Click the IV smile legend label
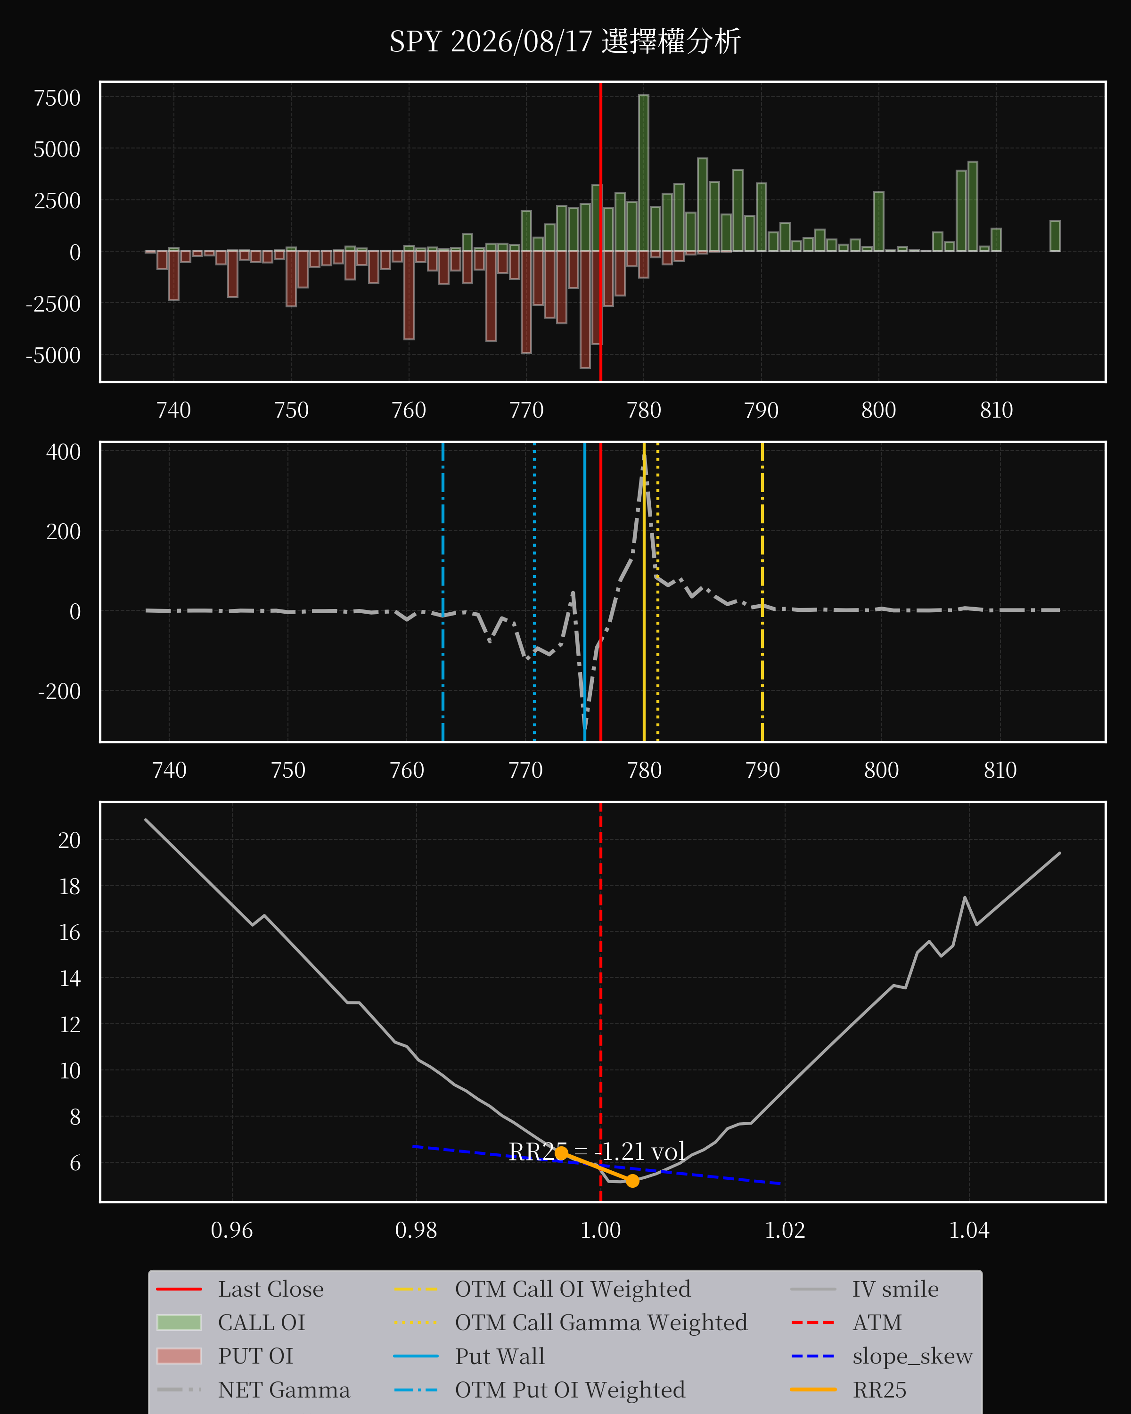The image size is (1131, 1414). [x=895, y=1290]
